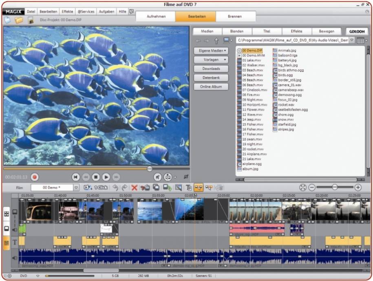Start playback with the play button
This screenshot has height=281, width=373.
point(106,177)
